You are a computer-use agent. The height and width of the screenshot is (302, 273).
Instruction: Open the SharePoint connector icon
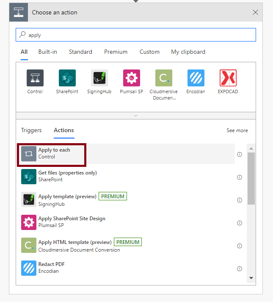point(67,78)
